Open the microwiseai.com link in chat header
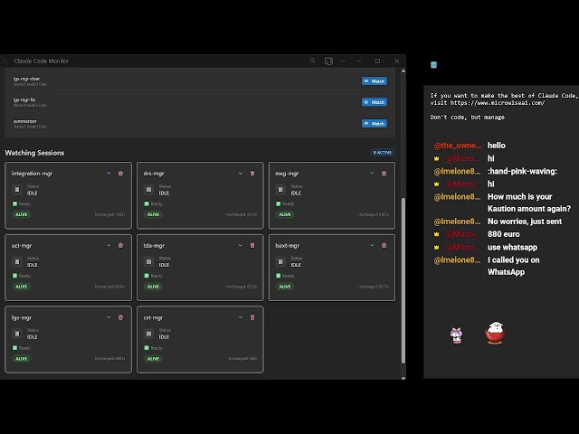The height and width of the screenshot is (434, 579). (x=498, y=103)
